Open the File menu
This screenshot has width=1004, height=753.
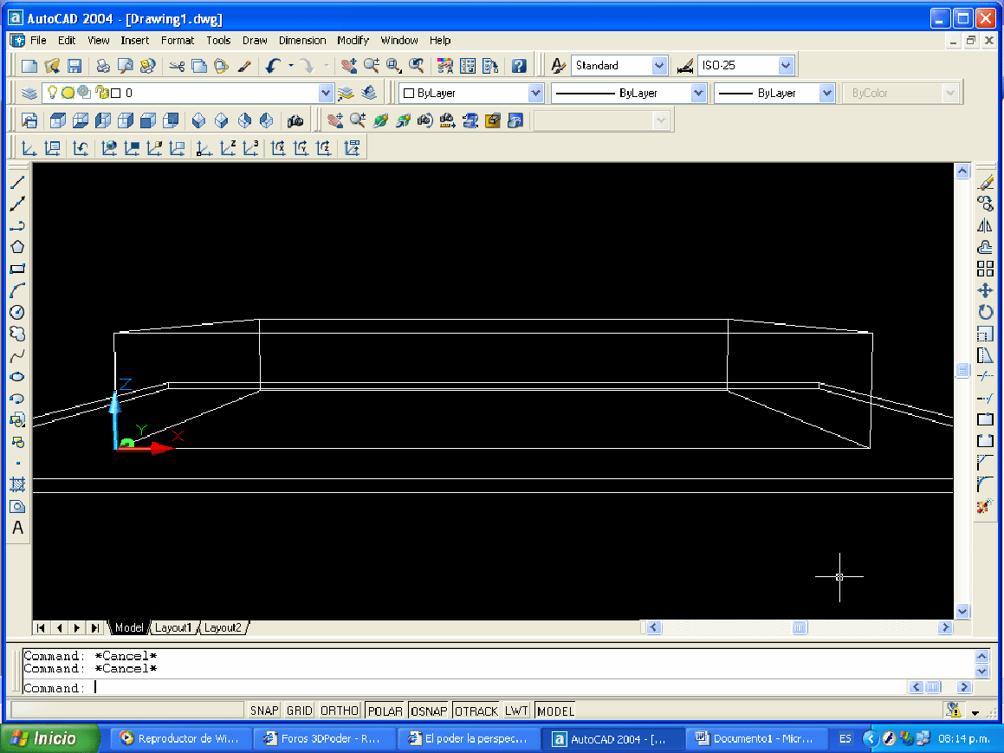click(38, 41)
